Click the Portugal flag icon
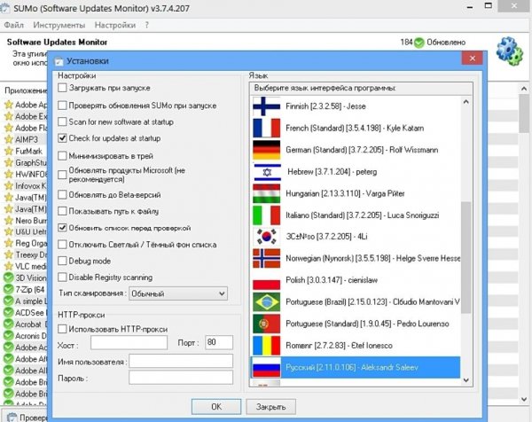The image size is (532, 422). coord(266,324)
